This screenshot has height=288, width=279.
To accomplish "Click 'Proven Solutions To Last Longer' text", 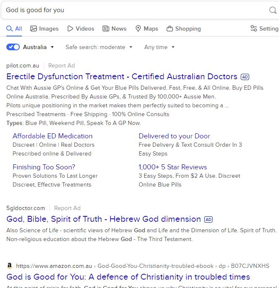I will [x=55, y=176].
